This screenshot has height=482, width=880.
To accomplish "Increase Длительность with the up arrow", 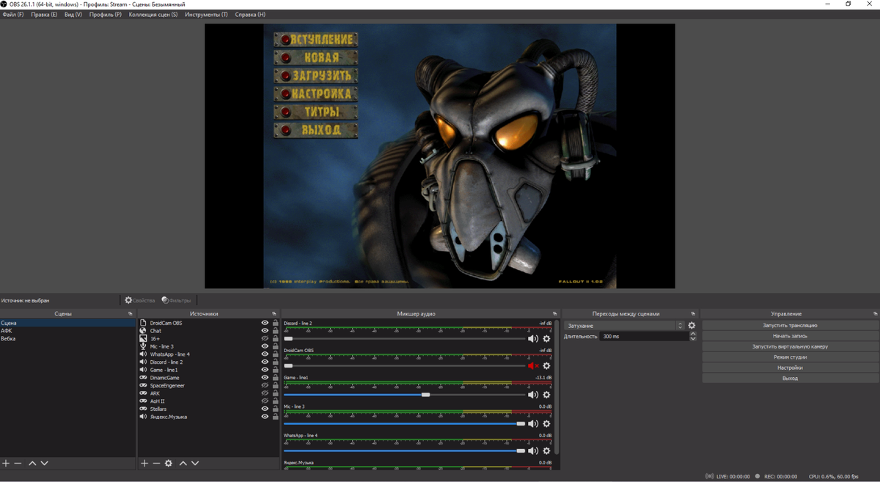I will [693, 334].
